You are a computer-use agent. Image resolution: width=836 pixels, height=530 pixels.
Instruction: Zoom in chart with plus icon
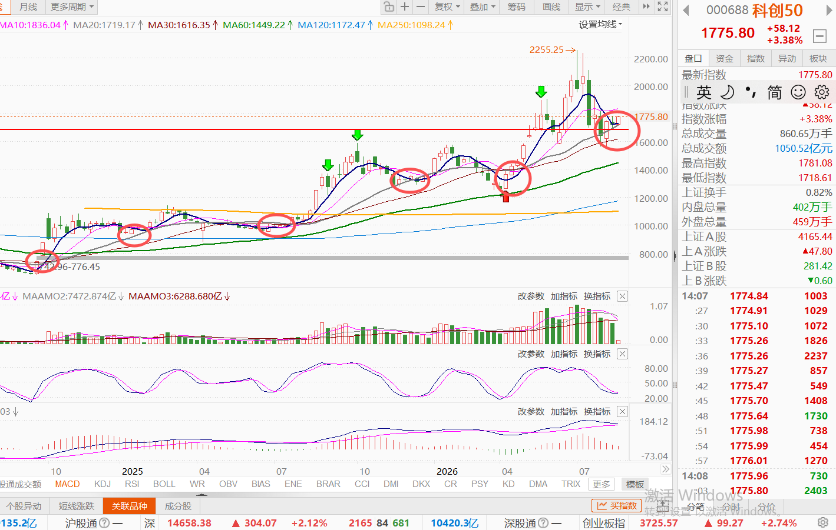[x=405, y=6]
